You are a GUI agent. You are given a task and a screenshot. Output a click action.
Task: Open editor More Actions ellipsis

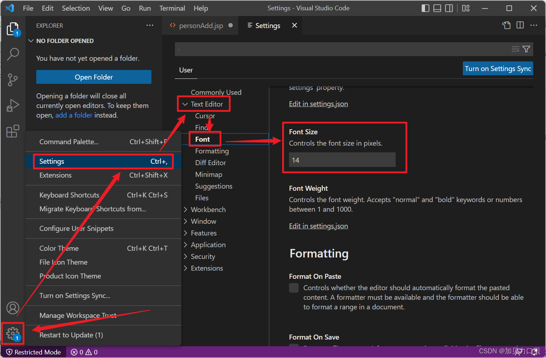(x=534, y=25)
